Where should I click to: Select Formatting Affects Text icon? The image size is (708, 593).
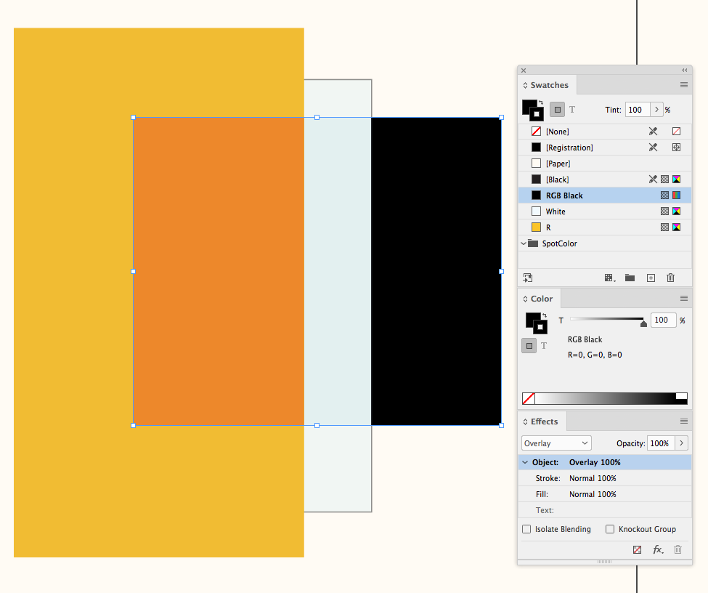(x=573, y=109)
